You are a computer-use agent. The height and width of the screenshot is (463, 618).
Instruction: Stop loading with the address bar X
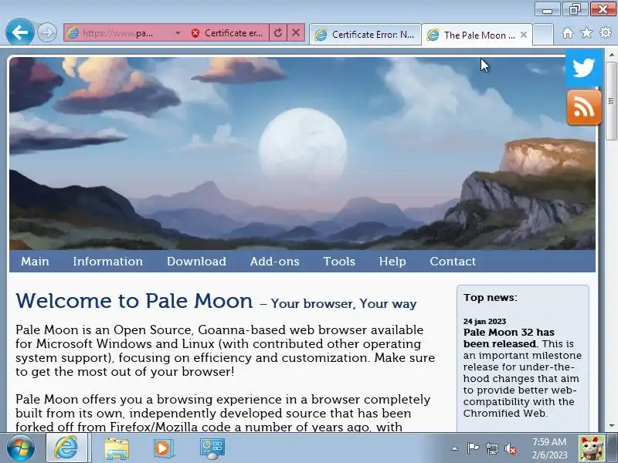(296, 32)
